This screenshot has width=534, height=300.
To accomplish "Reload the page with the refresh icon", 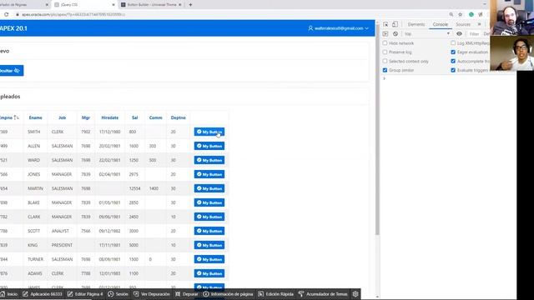I will click(x=6, y=14).
